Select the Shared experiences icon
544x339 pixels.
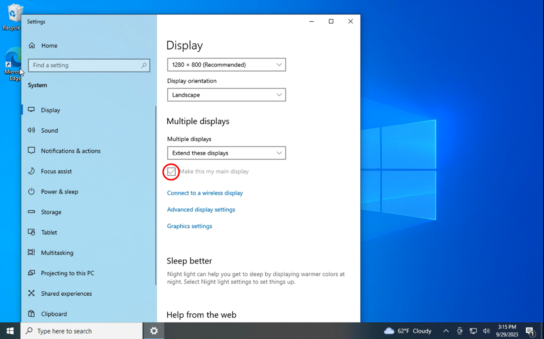click(x=31, y=293)
